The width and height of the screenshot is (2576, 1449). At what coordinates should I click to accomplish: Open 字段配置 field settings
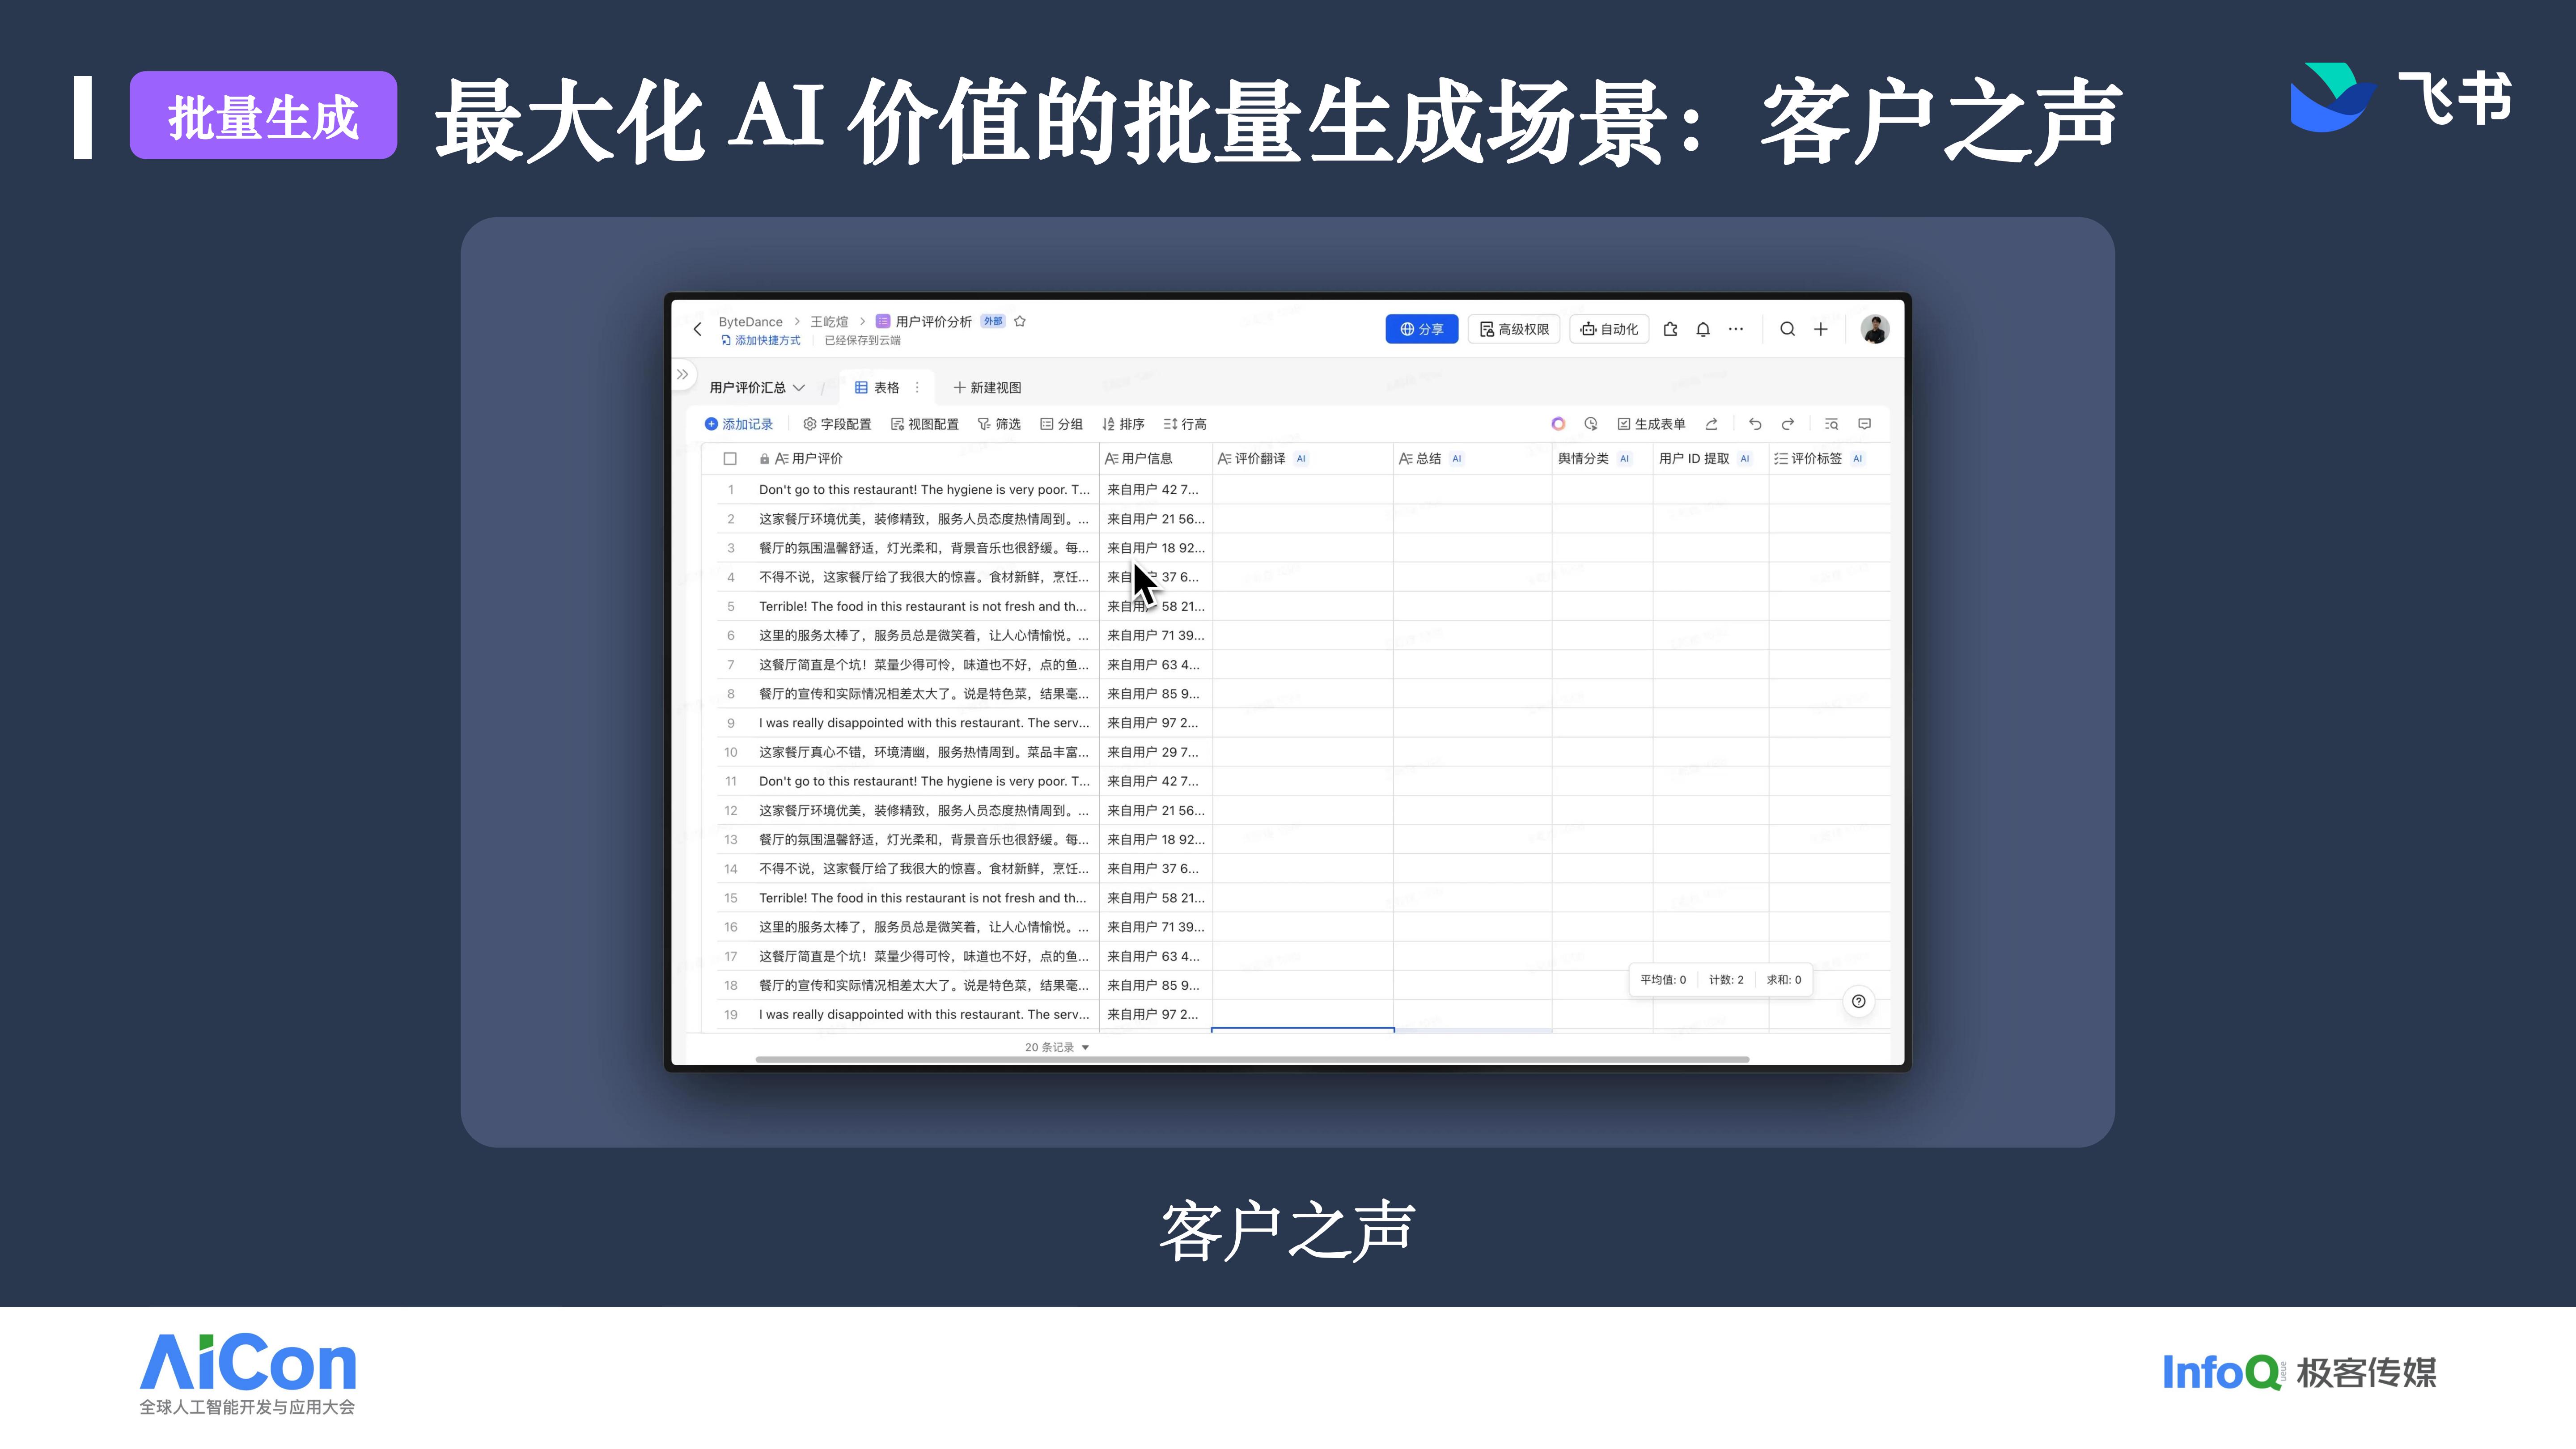pyautogui.click(x=837, y=424)
